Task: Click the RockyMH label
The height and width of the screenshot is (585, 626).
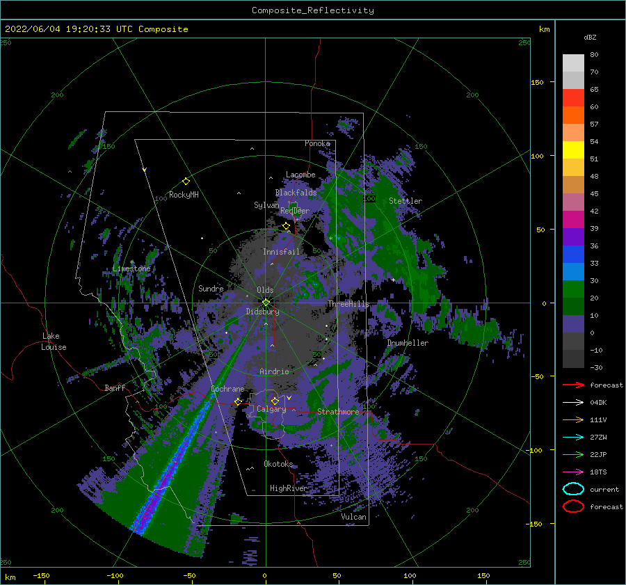Action: [184, 195]
